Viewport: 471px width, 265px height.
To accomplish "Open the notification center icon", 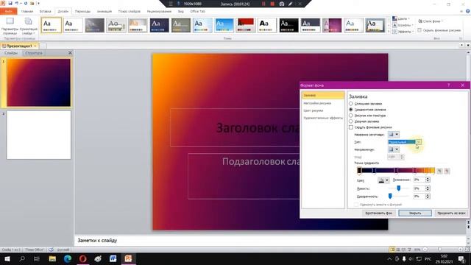I will [x=462, y=259].
